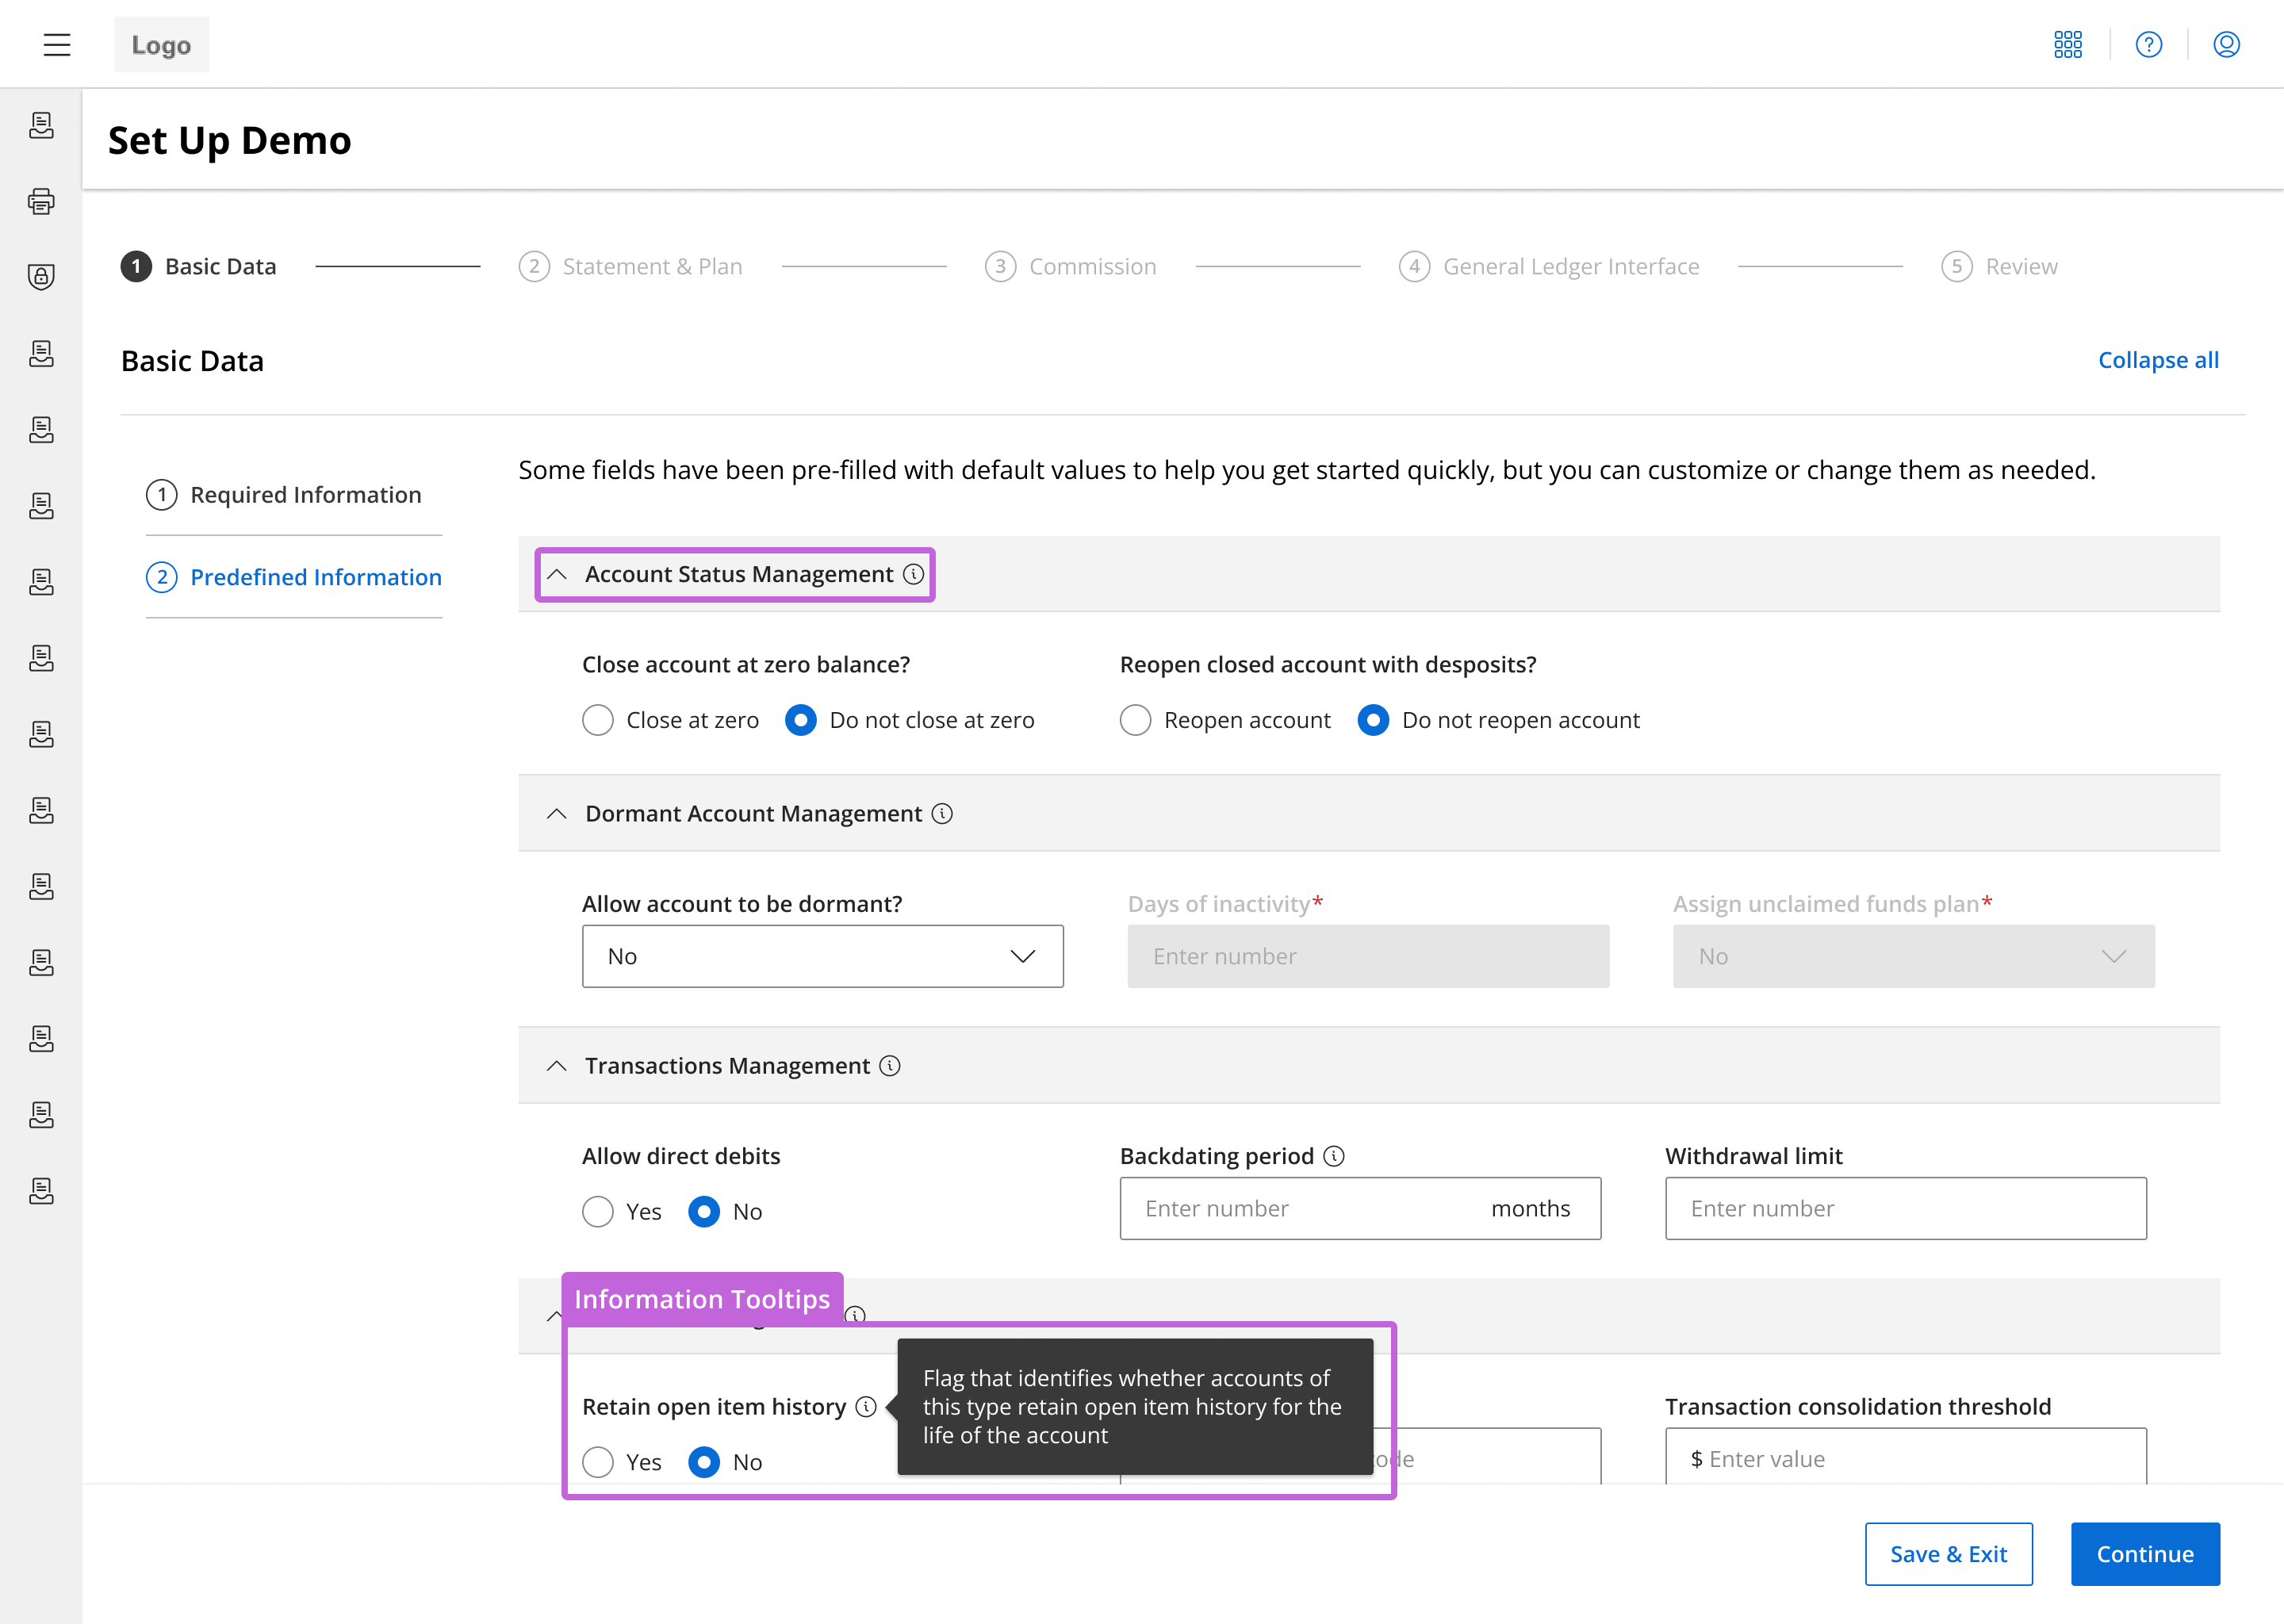Click the help question mark icon
This screenshot has width=2284, height=1624.
click(x=2148, y=44)
